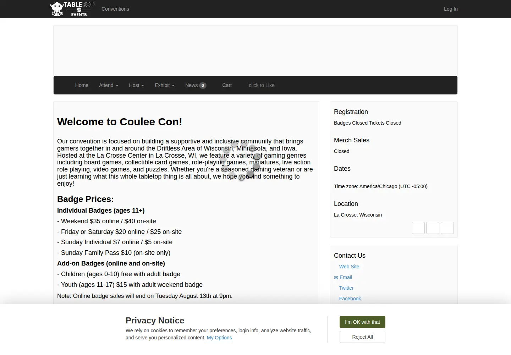Click the 'La Crosse, Wisconsin' location text
Screen dimensions: 511x355
[x=358, y=215]
